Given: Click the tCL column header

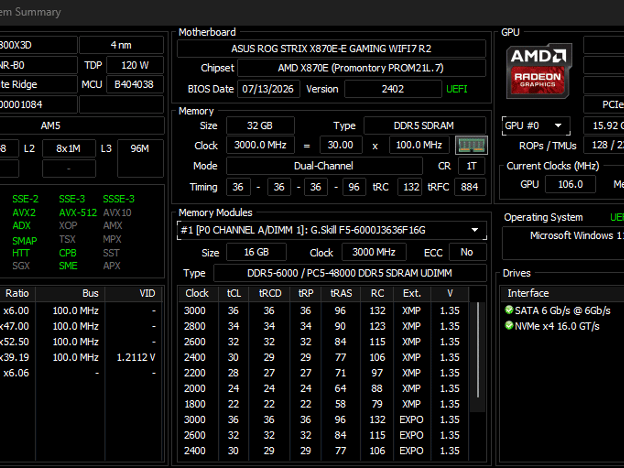Looking at the screenshot, I should pos(234,293).
